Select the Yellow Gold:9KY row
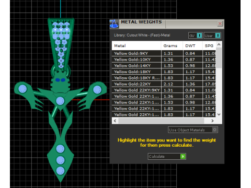Viewport: 251px width, 188px height. click(164, 53)
